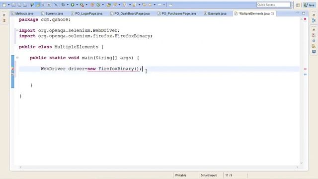
Task: Switch to PO_DashBoardPage.java tab
Action: 130,13
